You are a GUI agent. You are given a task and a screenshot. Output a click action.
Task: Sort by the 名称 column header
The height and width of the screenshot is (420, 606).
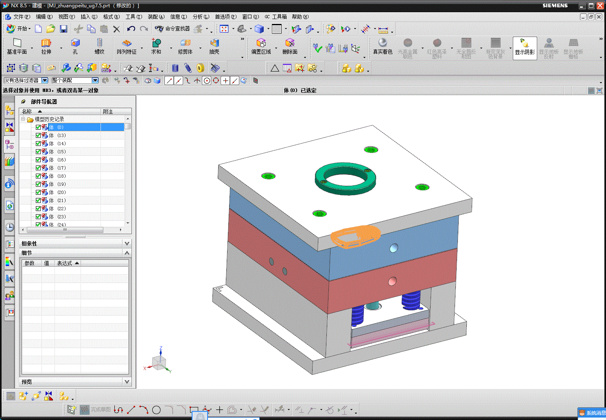(x=60, y=111)
